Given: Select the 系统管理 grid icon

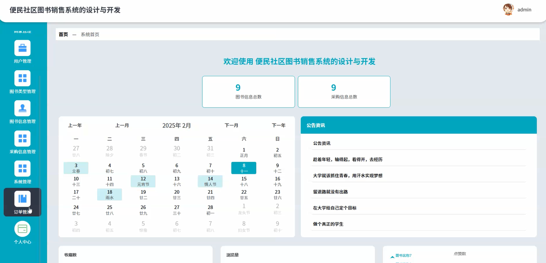Looking at the screenshot, I should 22,168.
